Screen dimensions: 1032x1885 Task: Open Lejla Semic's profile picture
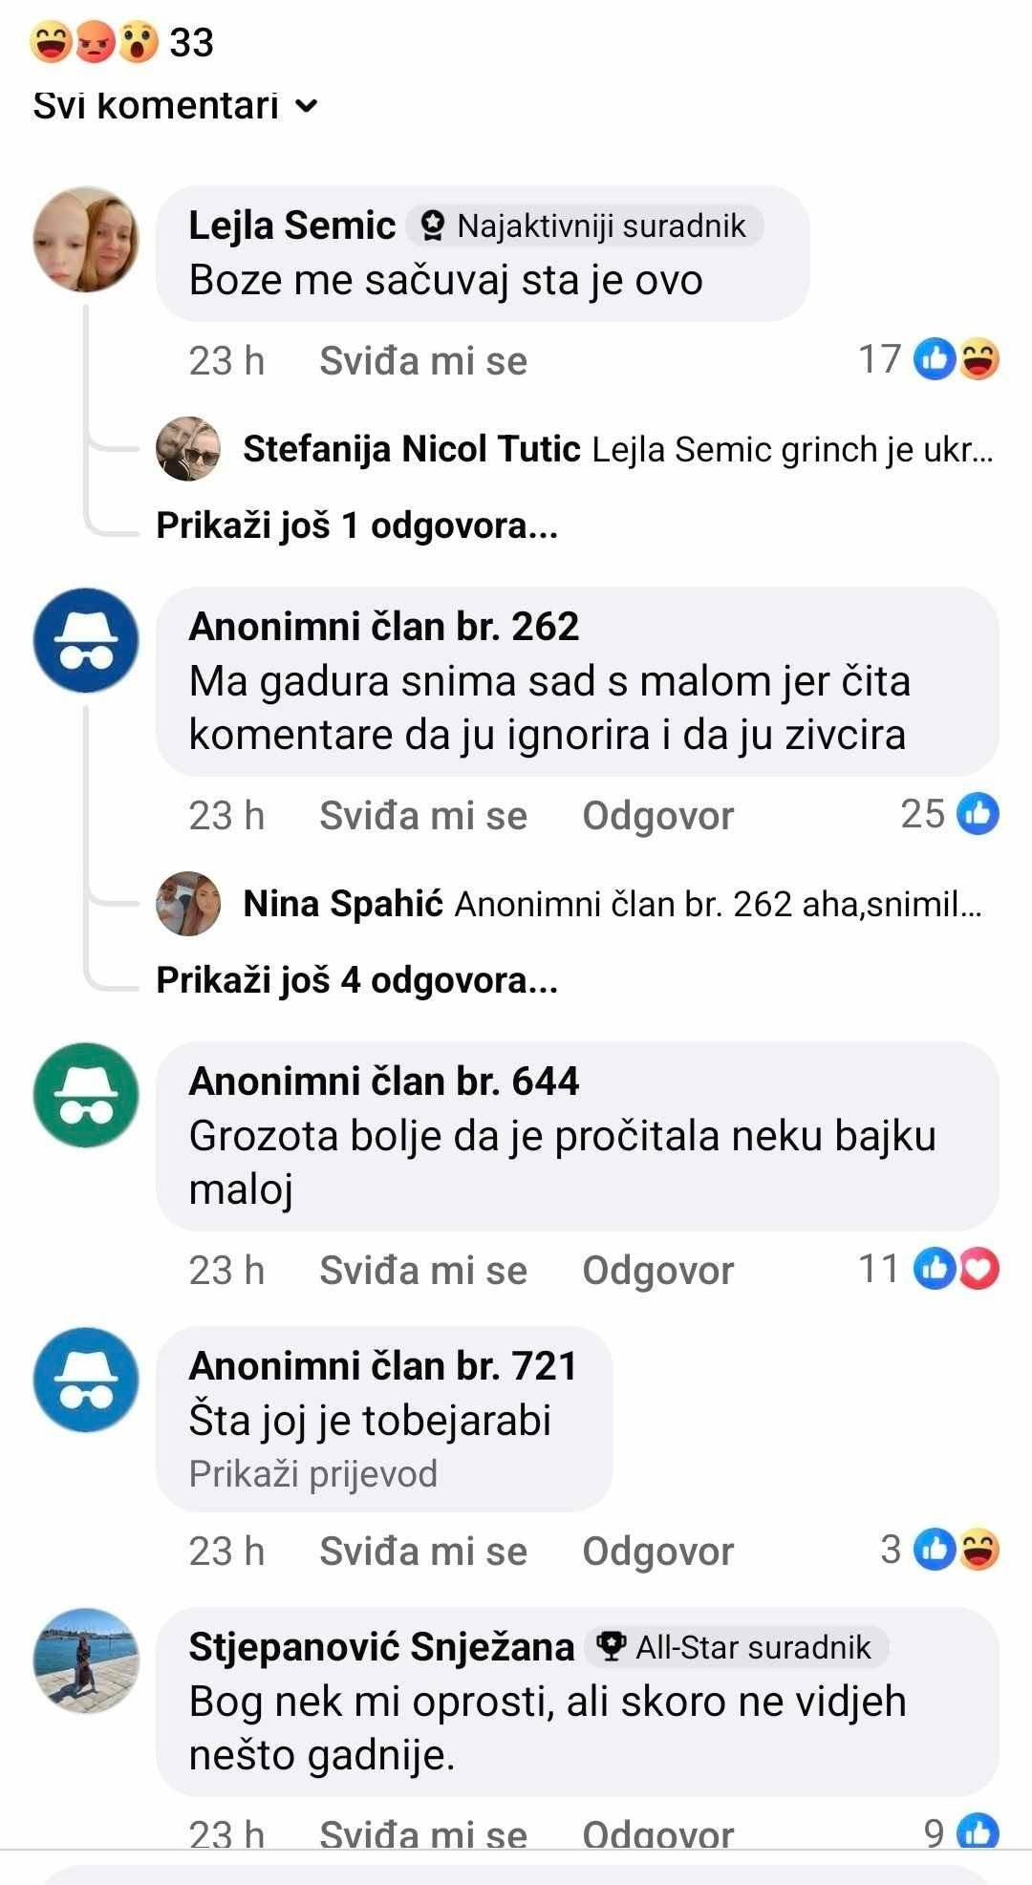click(86, 239)
